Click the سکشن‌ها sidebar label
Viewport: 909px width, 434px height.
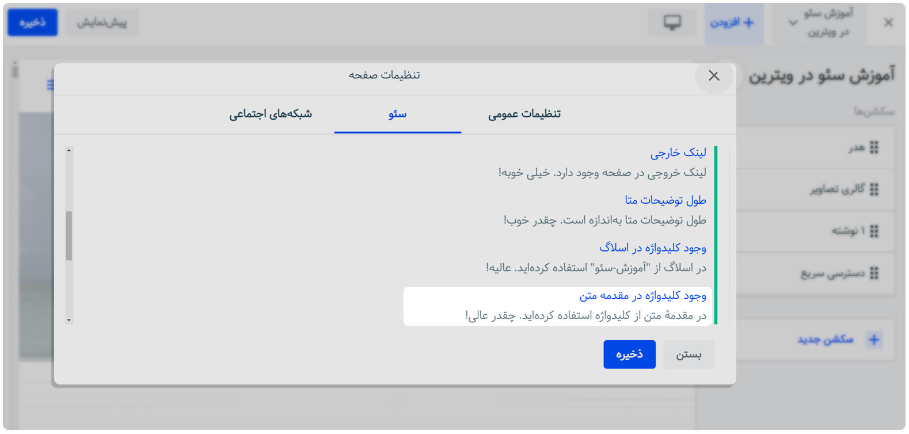874,111
